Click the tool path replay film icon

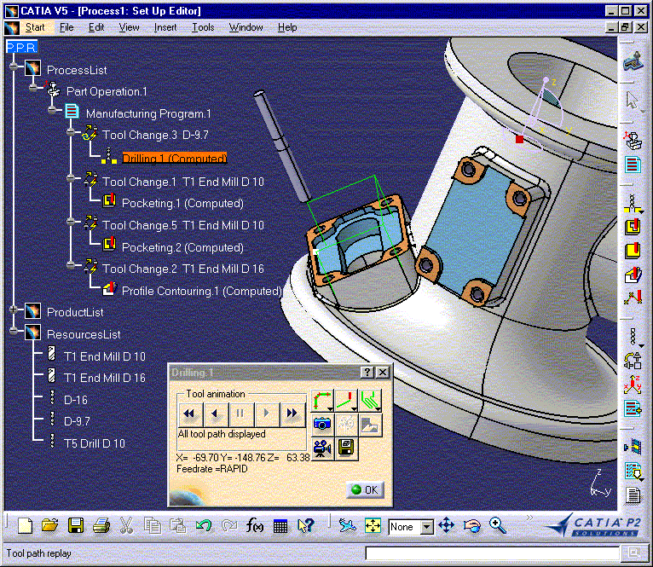pos(633,447)
